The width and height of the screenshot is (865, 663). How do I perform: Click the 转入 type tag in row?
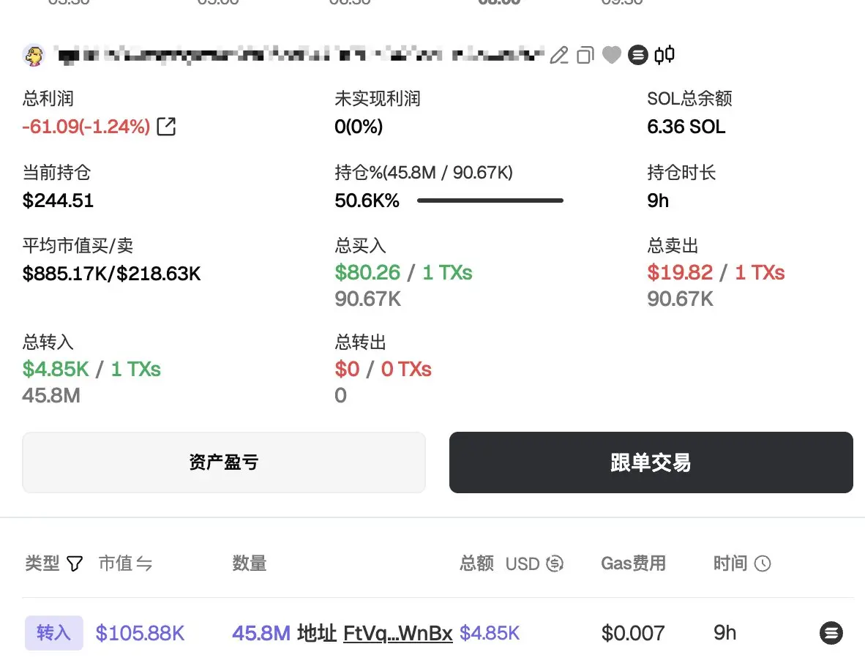click(54, 633)
